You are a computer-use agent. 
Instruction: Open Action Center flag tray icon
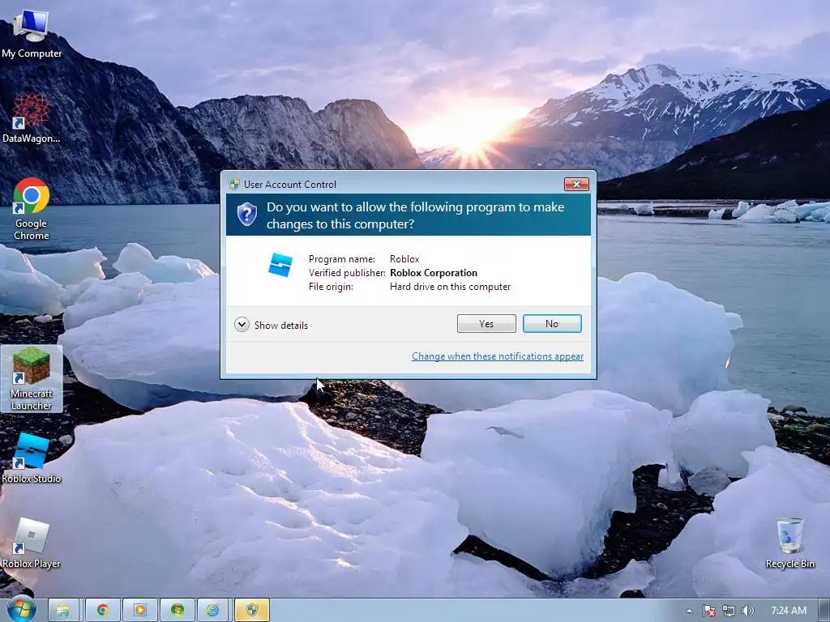(x=708, y=611)
